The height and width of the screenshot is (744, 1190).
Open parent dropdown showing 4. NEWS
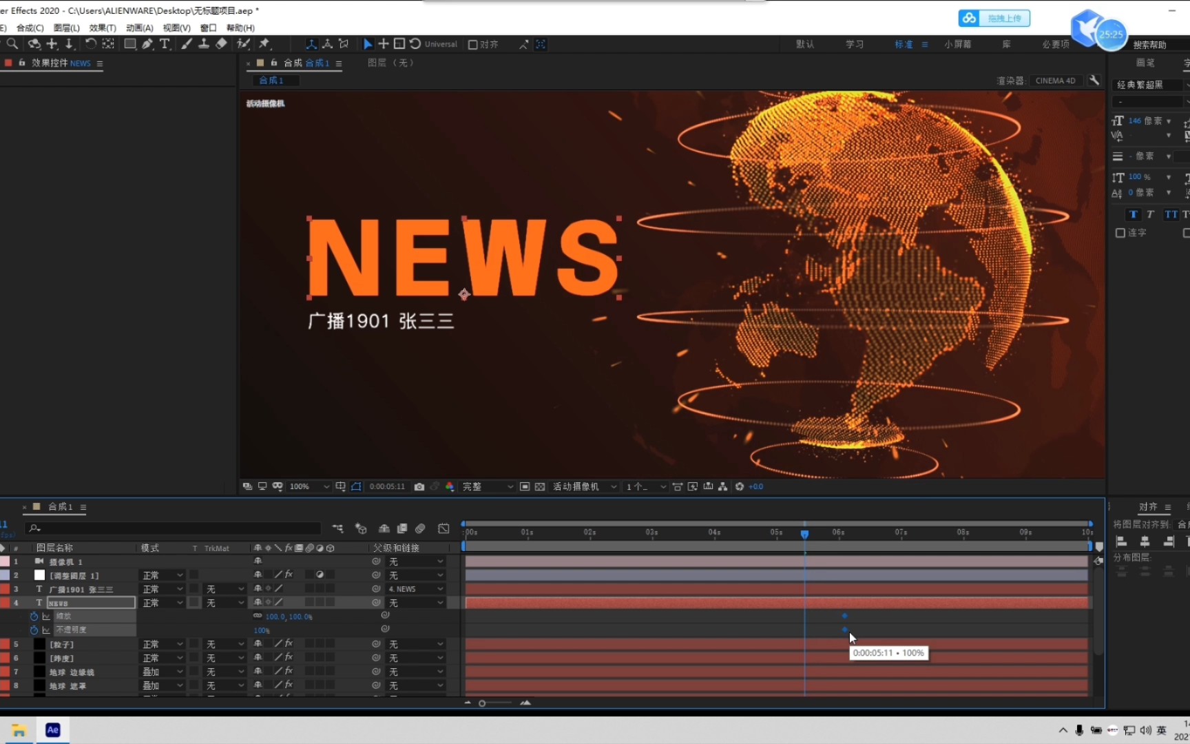click(x=415, y=589)
